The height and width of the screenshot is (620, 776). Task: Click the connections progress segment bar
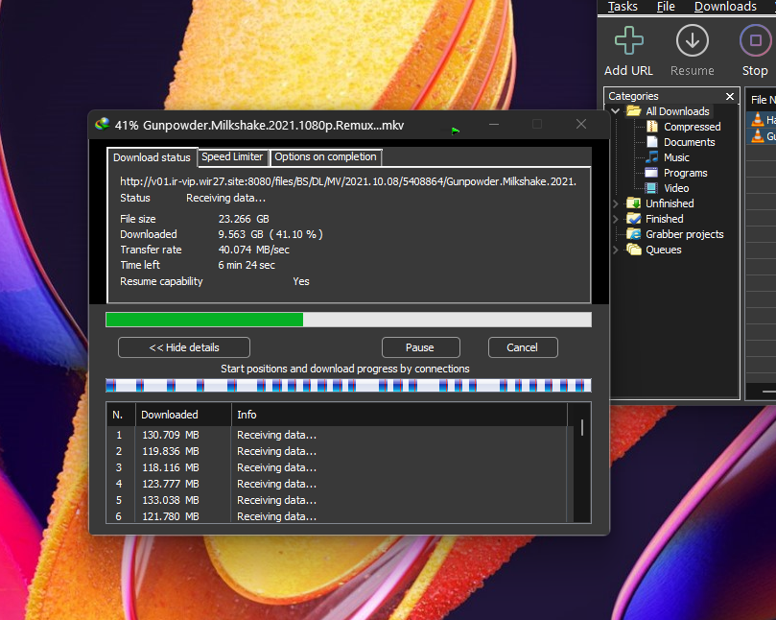pos(348,385)
